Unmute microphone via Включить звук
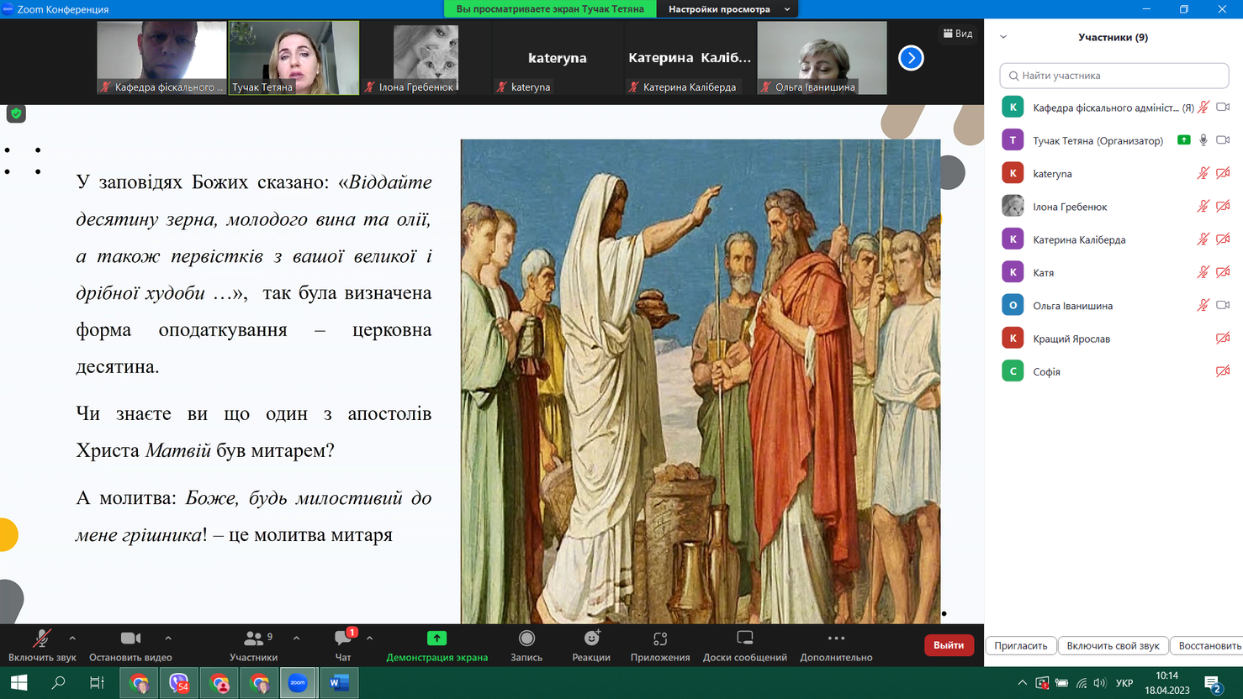The width and height of the screenshot is (1243, 699). point(42,645)
